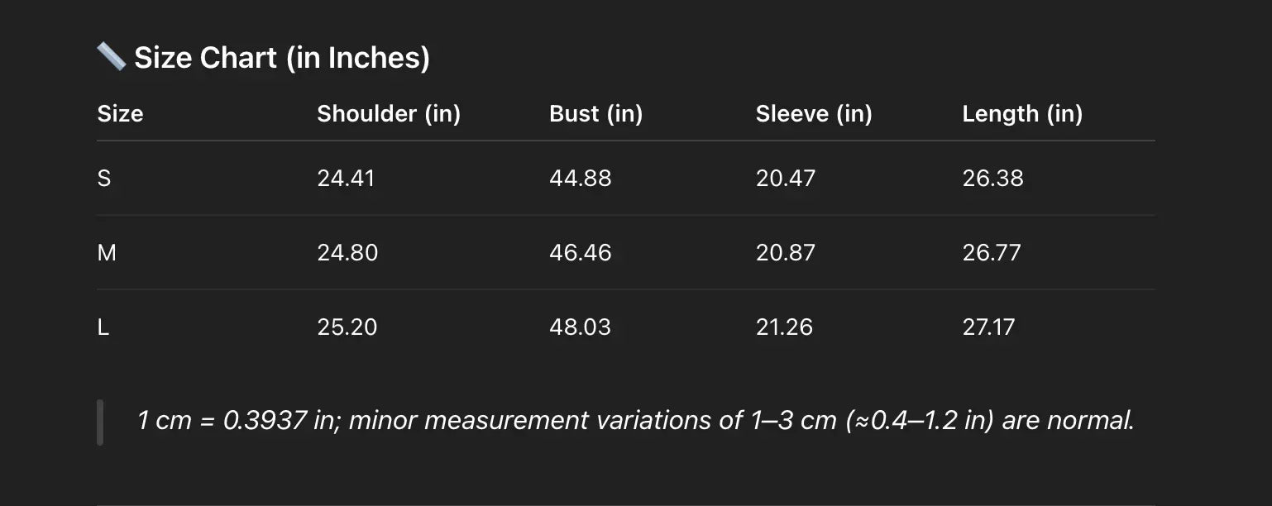
Task: Click shoulder value 25.20 for size L
Action: click(347, 327)
